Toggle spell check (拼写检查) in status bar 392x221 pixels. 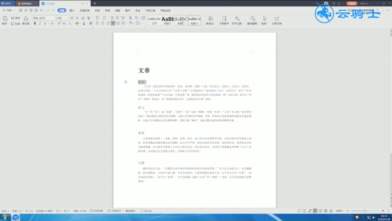coord(96,211)
